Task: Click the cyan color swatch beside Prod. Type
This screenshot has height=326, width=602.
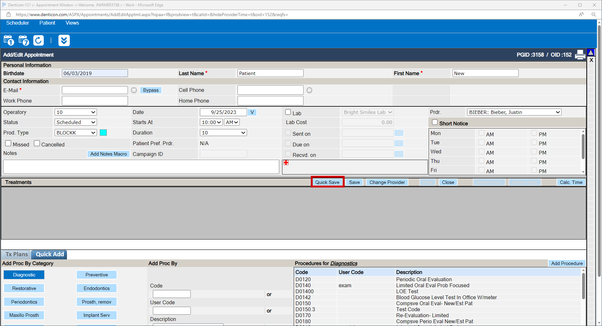Action: point(103,133)
